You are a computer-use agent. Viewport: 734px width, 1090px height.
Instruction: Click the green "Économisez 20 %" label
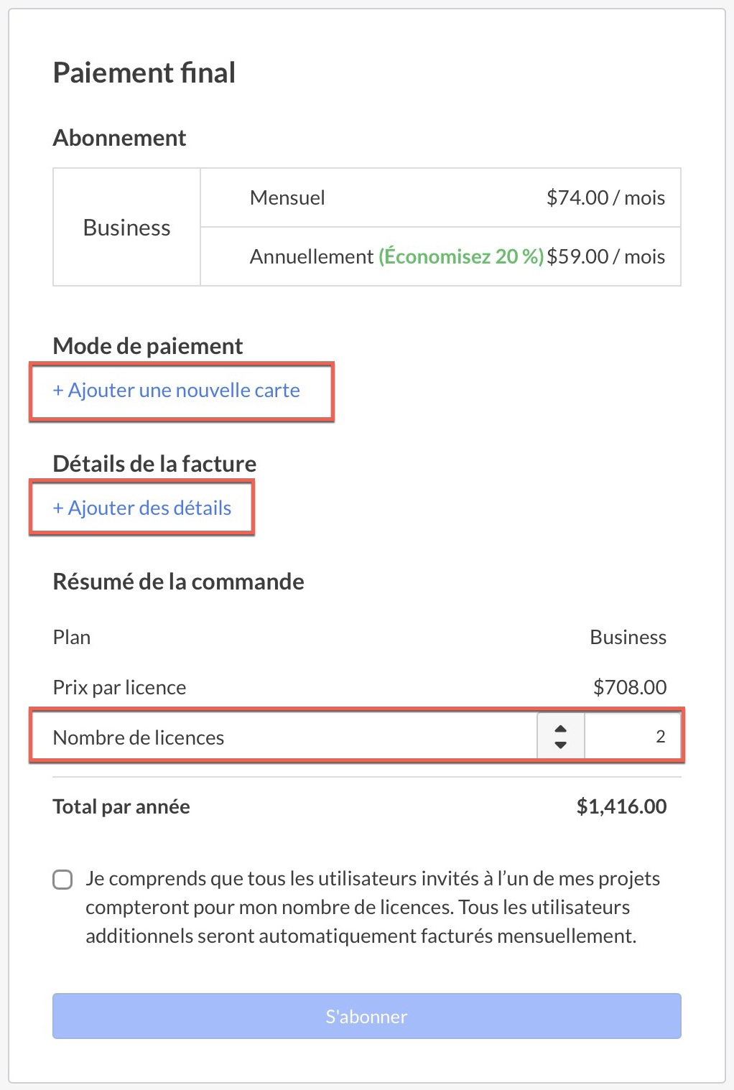click(x=460, y=257)
